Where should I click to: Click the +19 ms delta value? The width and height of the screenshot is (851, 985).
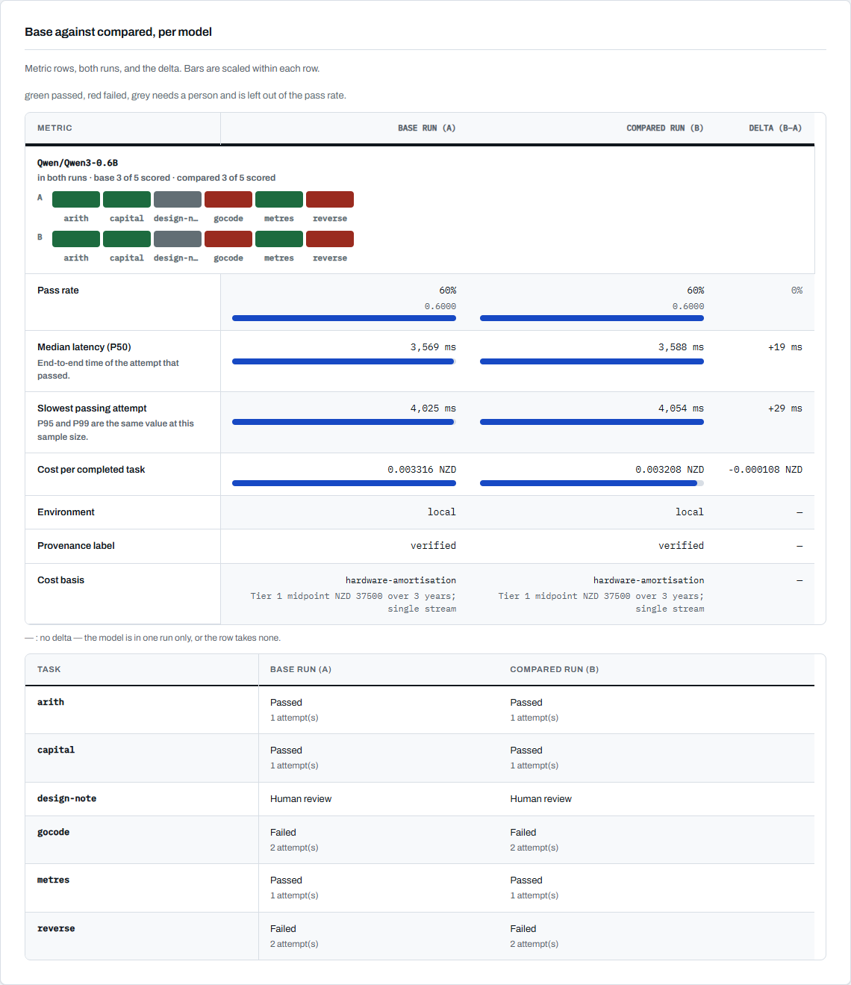click(785, 347)
